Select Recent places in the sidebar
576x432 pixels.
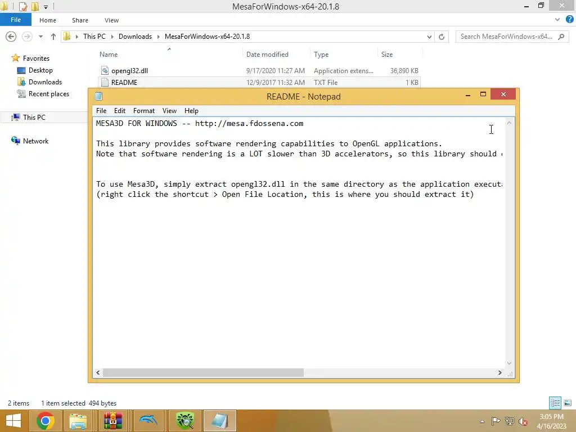(x=49, y=94)
